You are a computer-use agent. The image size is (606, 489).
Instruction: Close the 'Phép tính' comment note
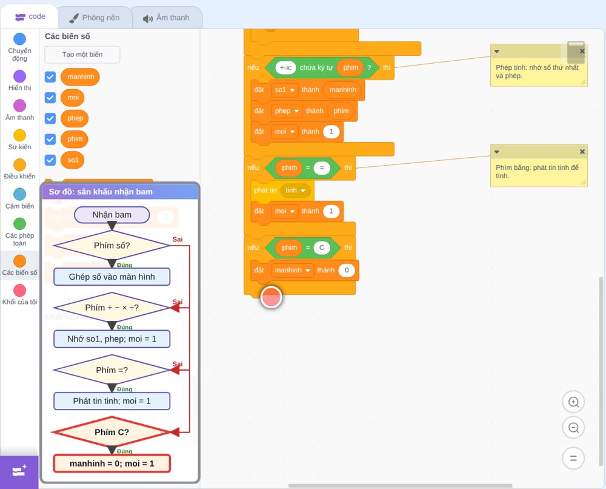click(x=582, y=51)
